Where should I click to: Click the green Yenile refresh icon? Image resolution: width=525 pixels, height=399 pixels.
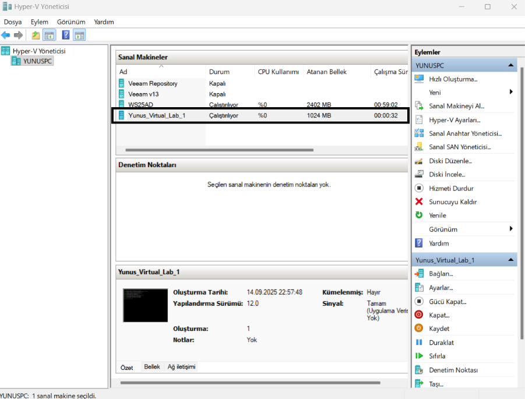[x=418, y=216]
